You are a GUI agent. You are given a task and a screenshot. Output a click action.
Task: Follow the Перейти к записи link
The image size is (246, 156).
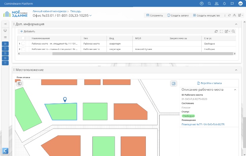(x=209, y=83)
